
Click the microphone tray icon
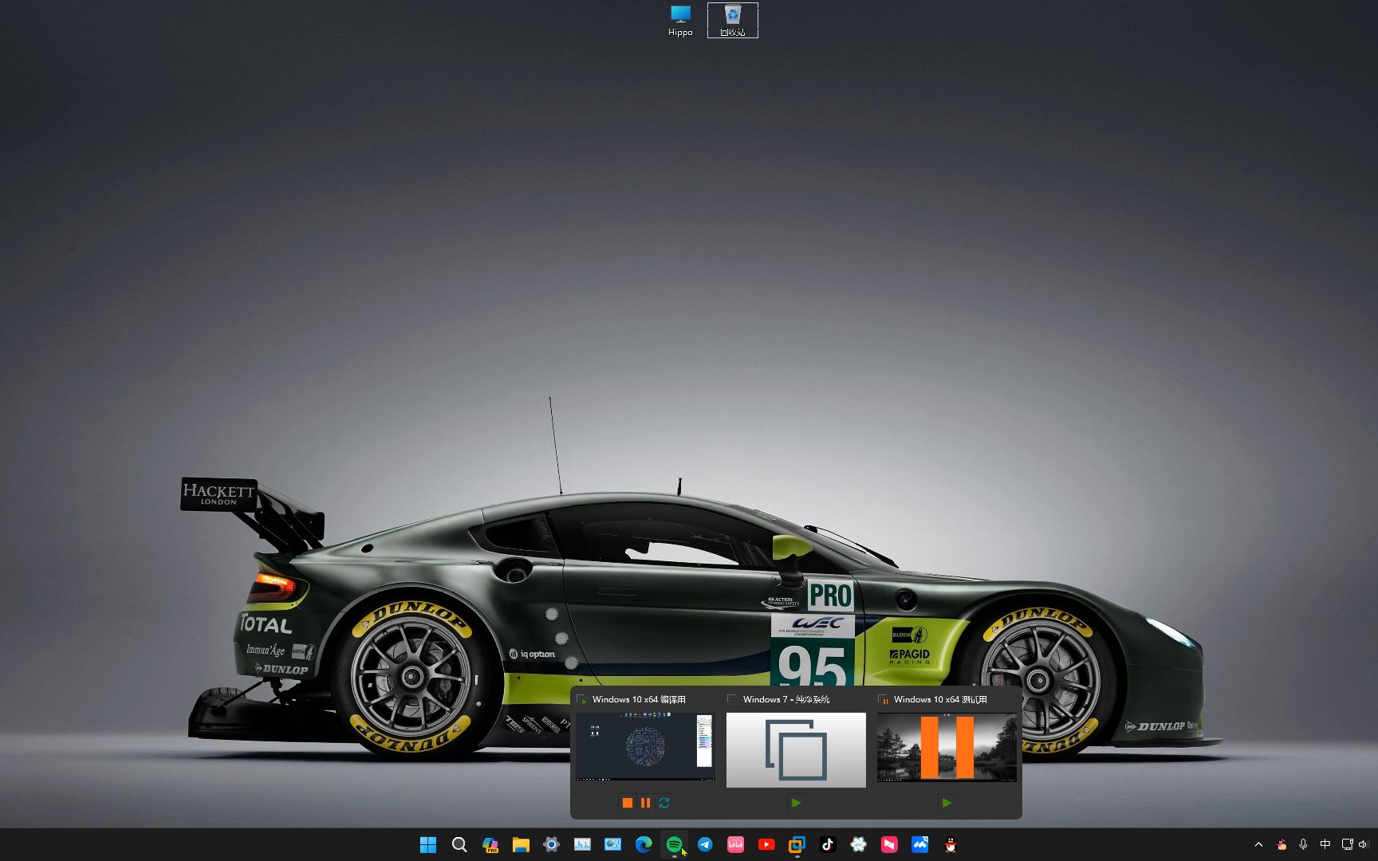pyautogui.click(x=1303, y=844)
